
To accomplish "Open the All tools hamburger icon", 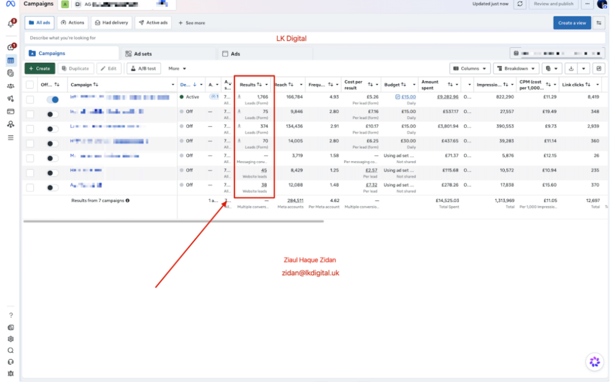I will tap(11, 138).
